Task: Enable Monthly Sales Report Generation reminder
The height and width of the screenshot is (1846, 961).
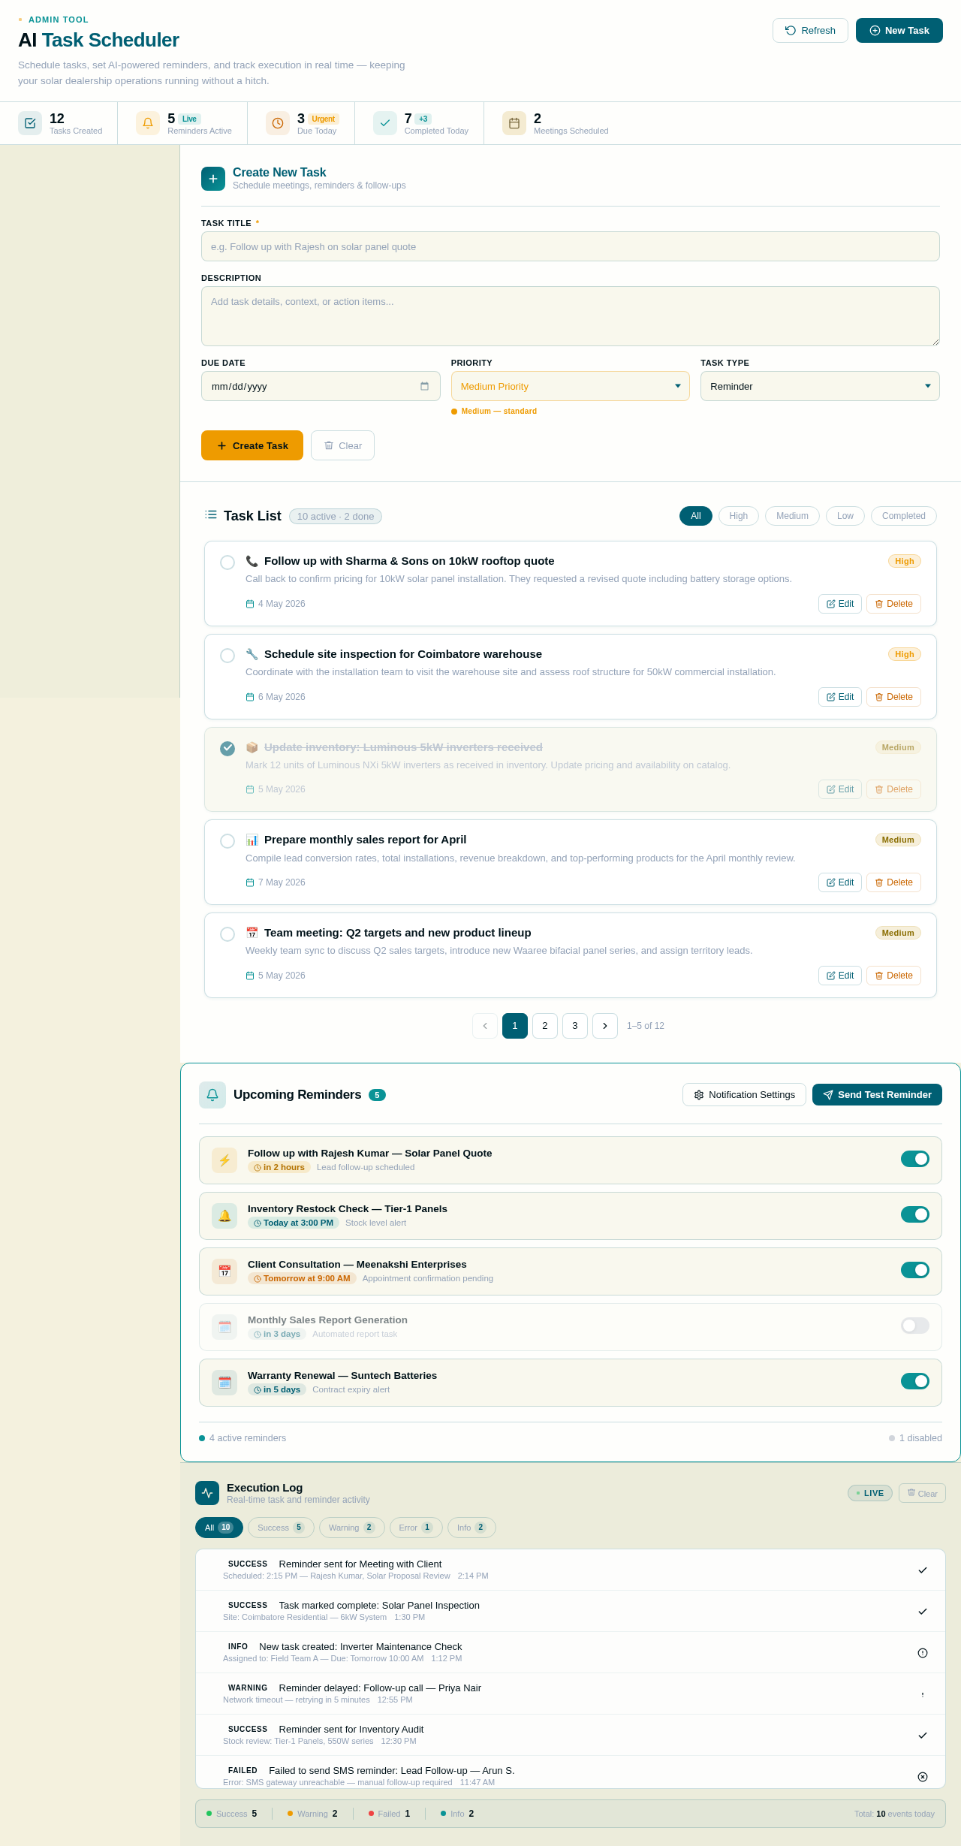Action: click(x=915, y=1326)
